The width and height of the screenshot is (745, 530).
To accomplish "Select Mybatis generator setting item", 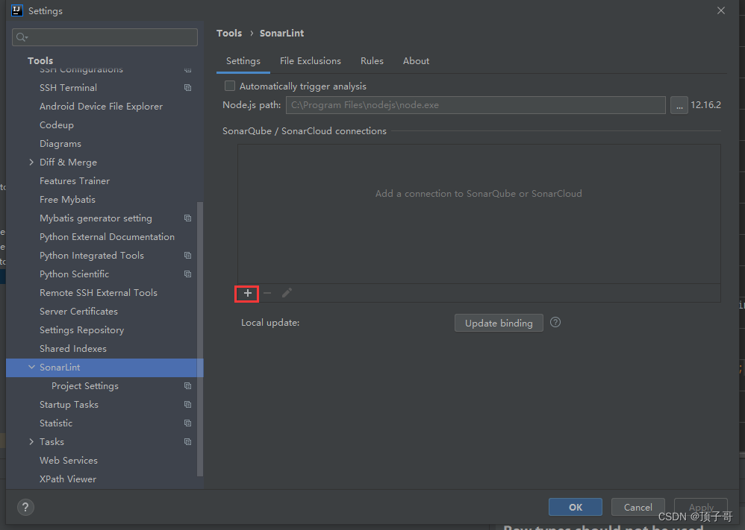I will point(96,218).
